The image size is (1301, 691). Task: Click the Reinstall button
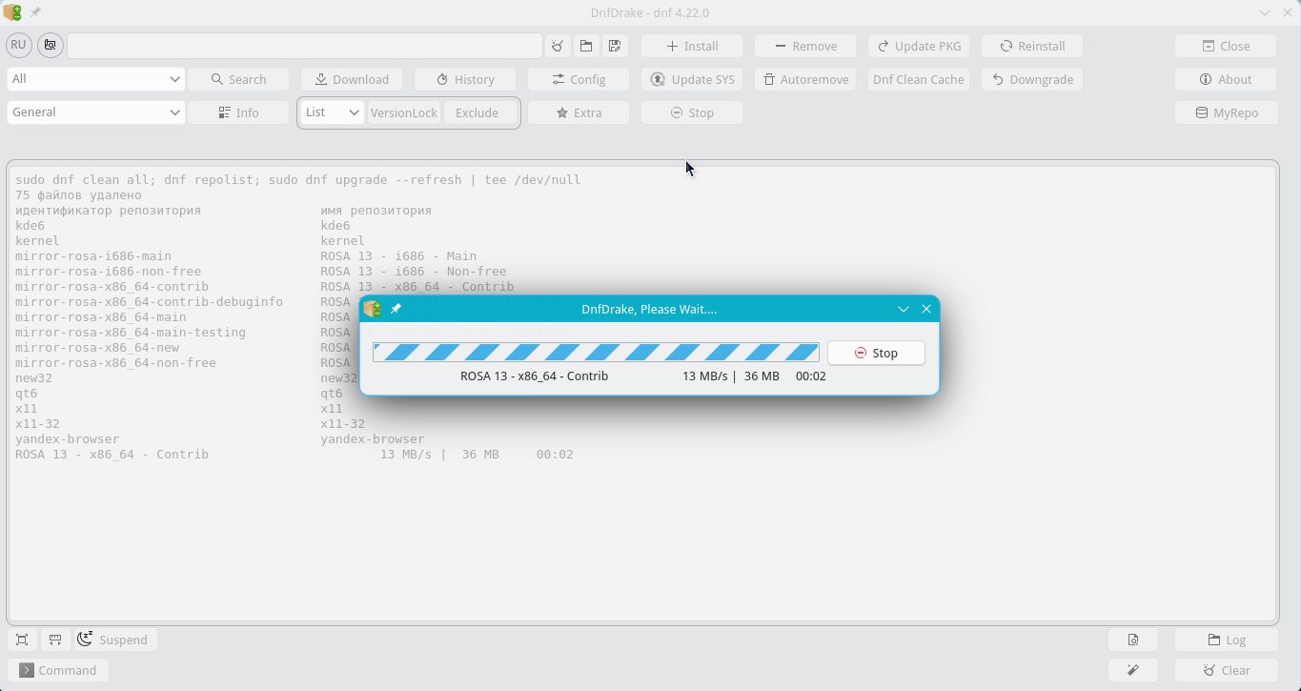[1032, 46]
